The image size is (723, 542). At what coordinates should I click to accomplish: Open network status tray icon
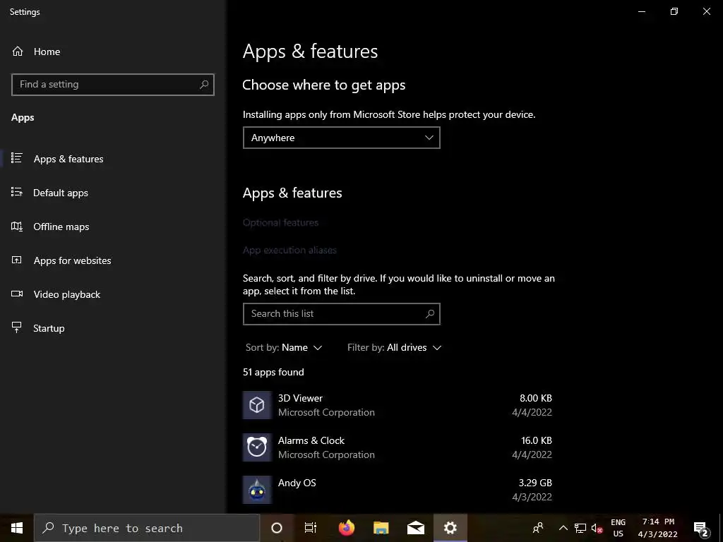tap(580, 528)
